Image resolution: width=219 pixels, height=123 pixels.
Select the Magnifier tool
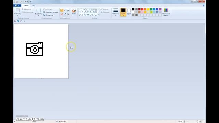[x=68, y=14]
